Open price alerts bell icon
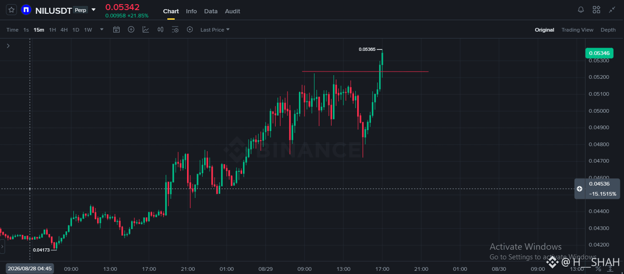Image resolution: width=624 pixels, height=274 pixels. (x=581, y=10)
